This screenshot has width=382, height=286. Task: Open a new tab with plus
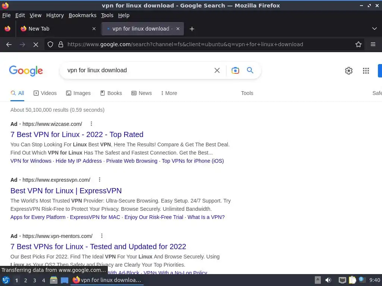[192, 29]
